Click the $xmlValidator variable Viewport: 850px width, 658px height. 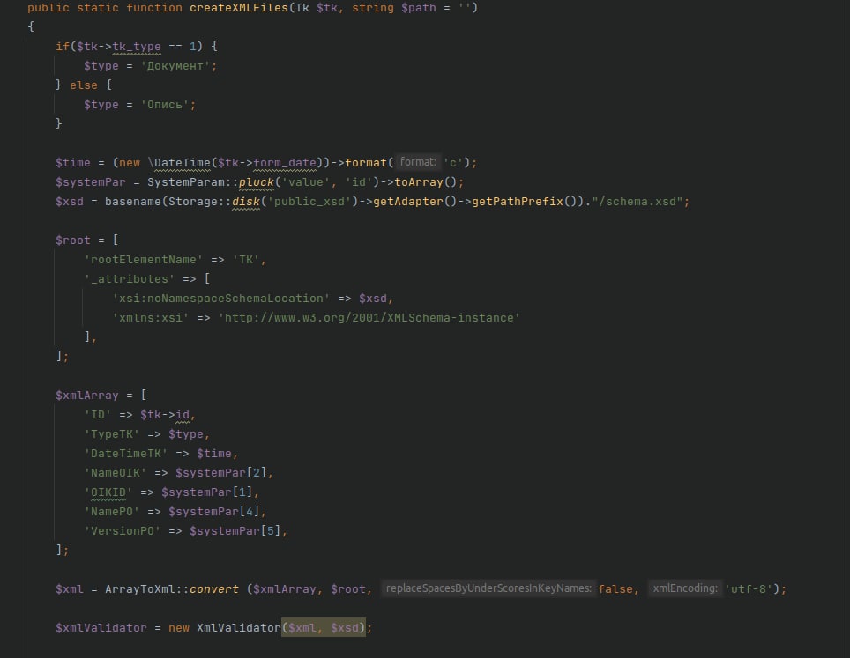click(101, 628)
